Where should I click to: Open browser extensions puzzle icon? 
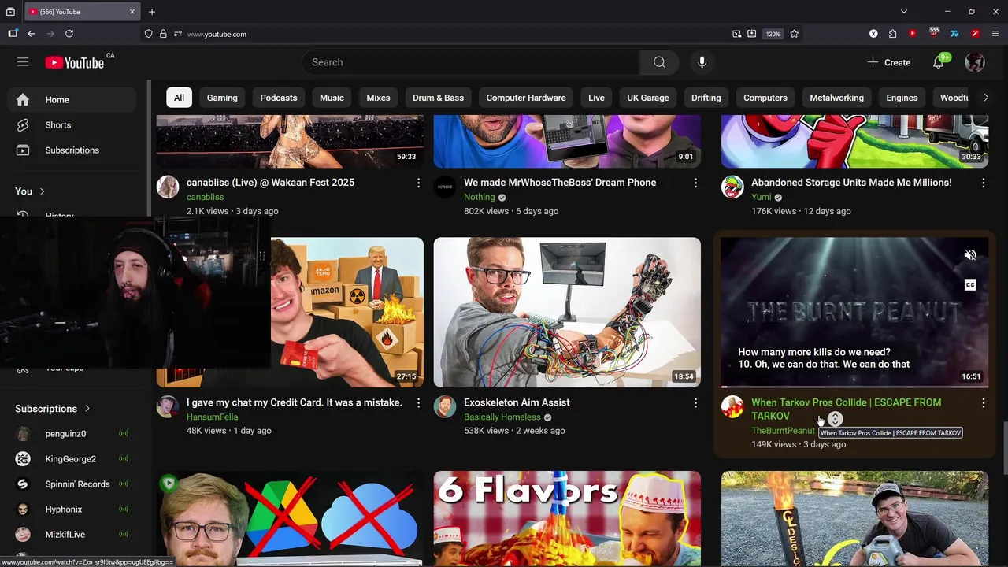[x=892, y=34]
